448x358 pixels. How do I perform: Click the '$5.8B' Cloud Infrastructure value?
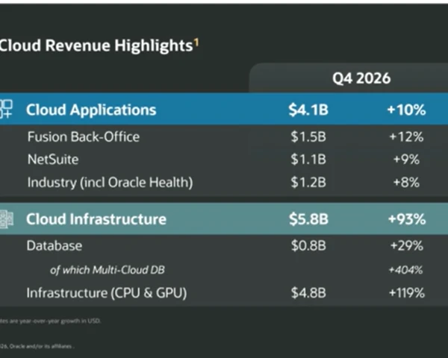pyautogui.click(x=308, y=219)
